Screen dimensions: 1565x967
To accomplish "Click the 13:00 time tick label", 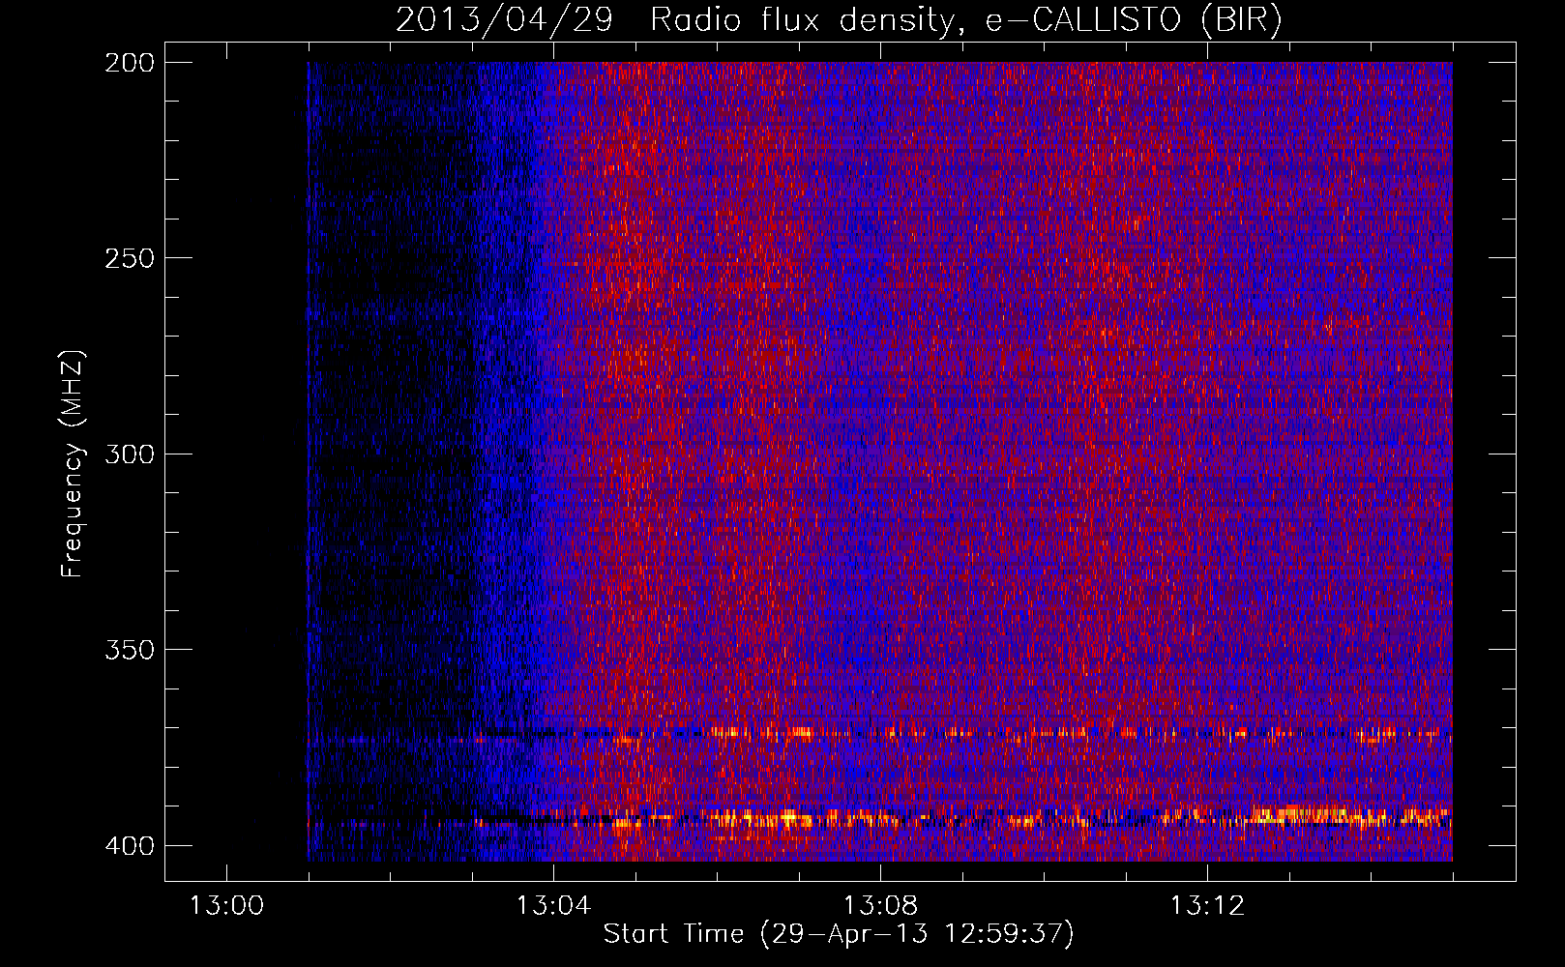I will (x=226, y=906).
